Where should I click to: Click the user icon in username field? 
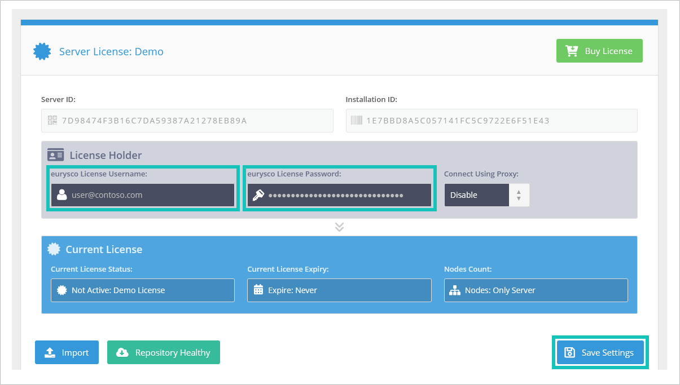tap(62, 195)
